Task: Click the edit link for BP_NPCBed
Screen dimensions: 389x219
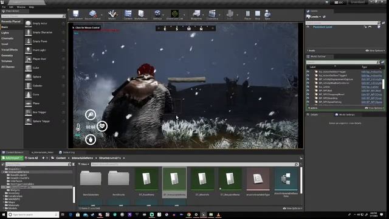Action: [x=371, y=91]
